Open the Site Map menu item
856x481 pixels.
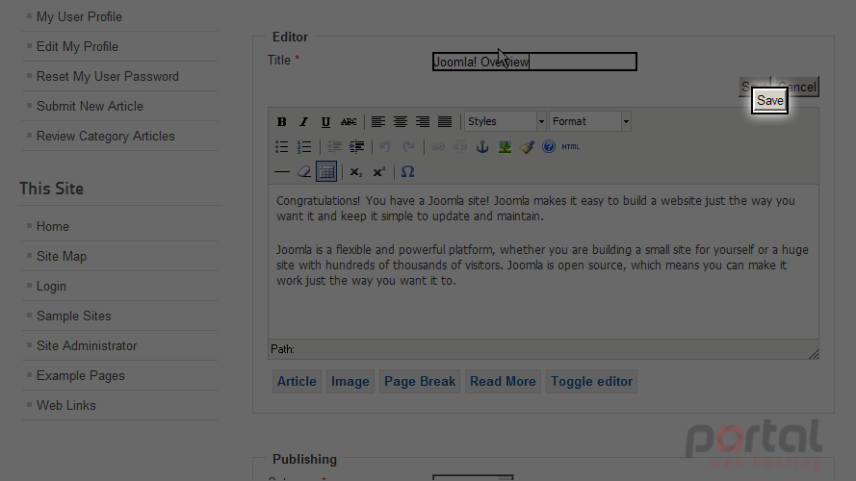coord(62,256)
